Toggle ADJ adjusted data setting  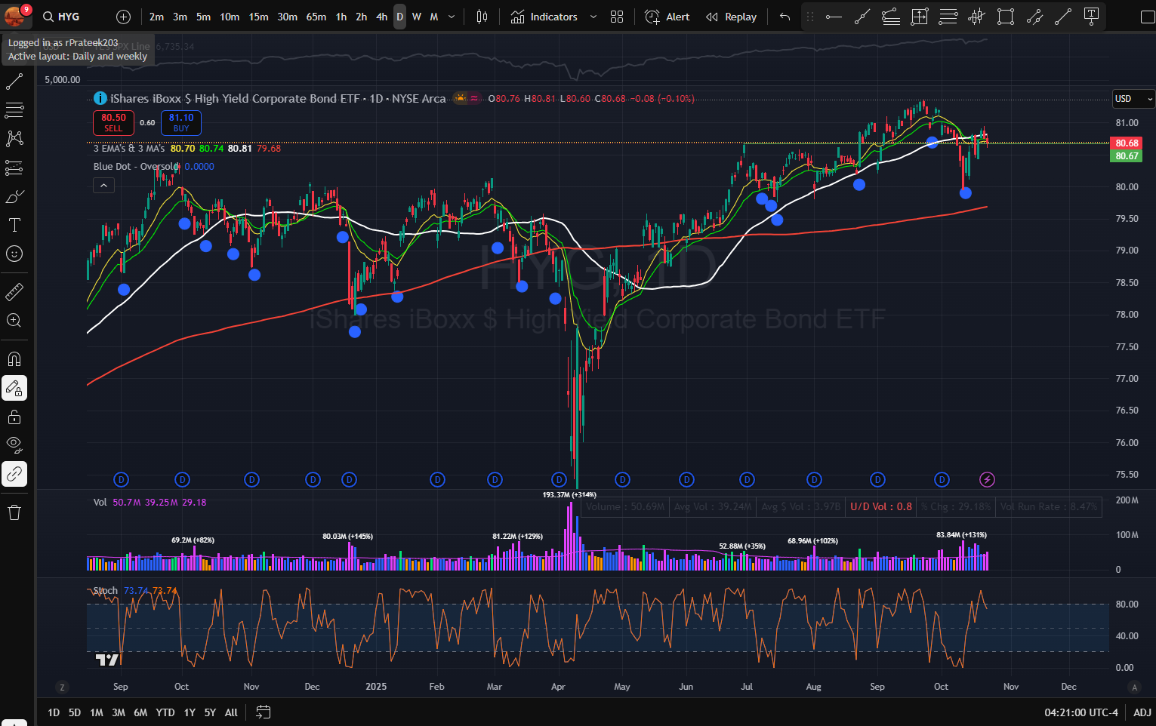[x=1142, y=712]
